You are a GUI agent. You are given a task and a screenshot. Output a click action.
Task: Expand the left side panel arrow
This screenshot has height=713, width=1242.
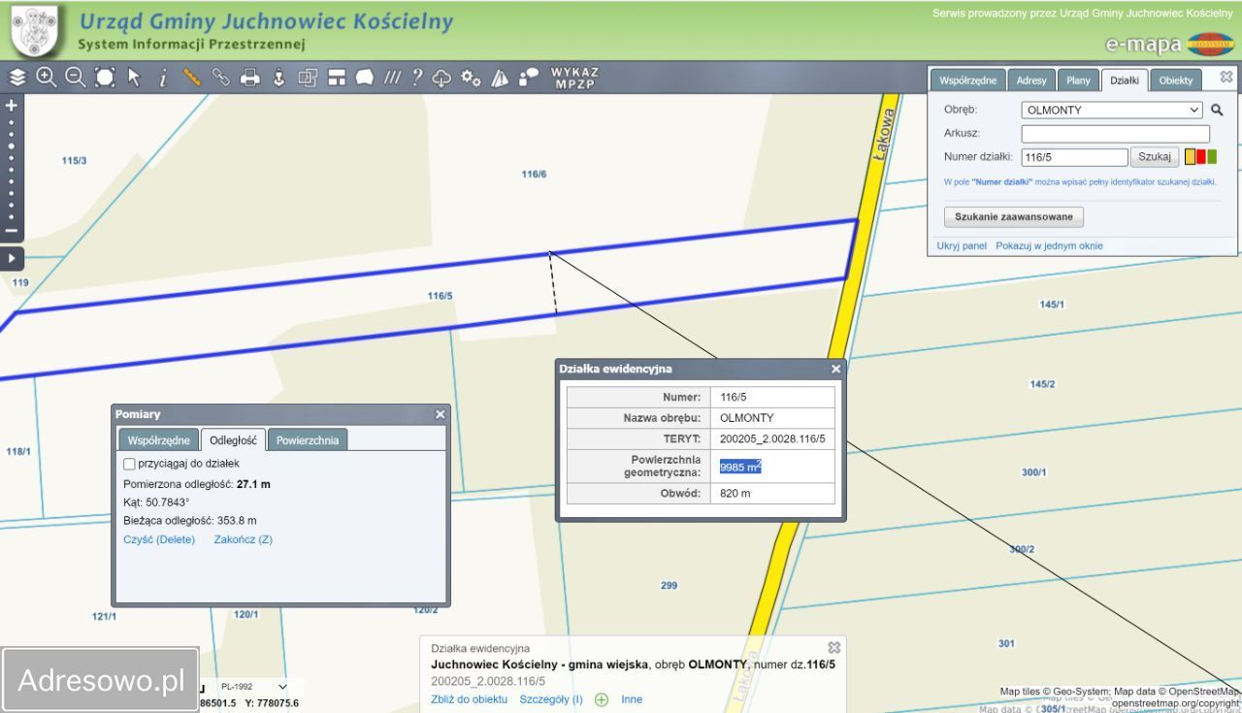click(12, 259)
